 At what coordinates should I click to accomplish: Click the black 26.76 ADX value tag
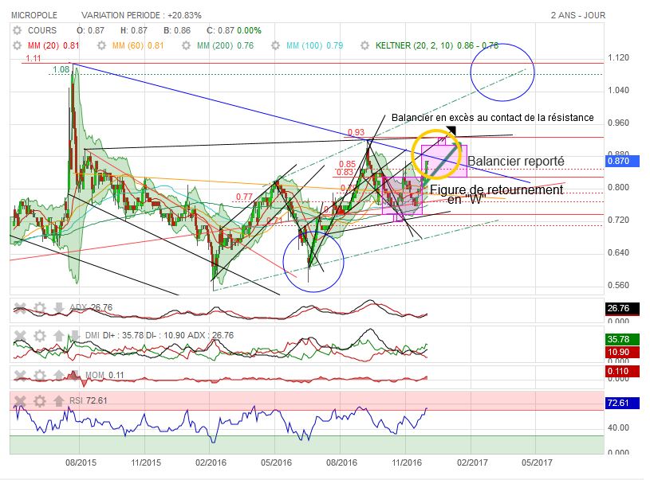(x=623, y=308)
